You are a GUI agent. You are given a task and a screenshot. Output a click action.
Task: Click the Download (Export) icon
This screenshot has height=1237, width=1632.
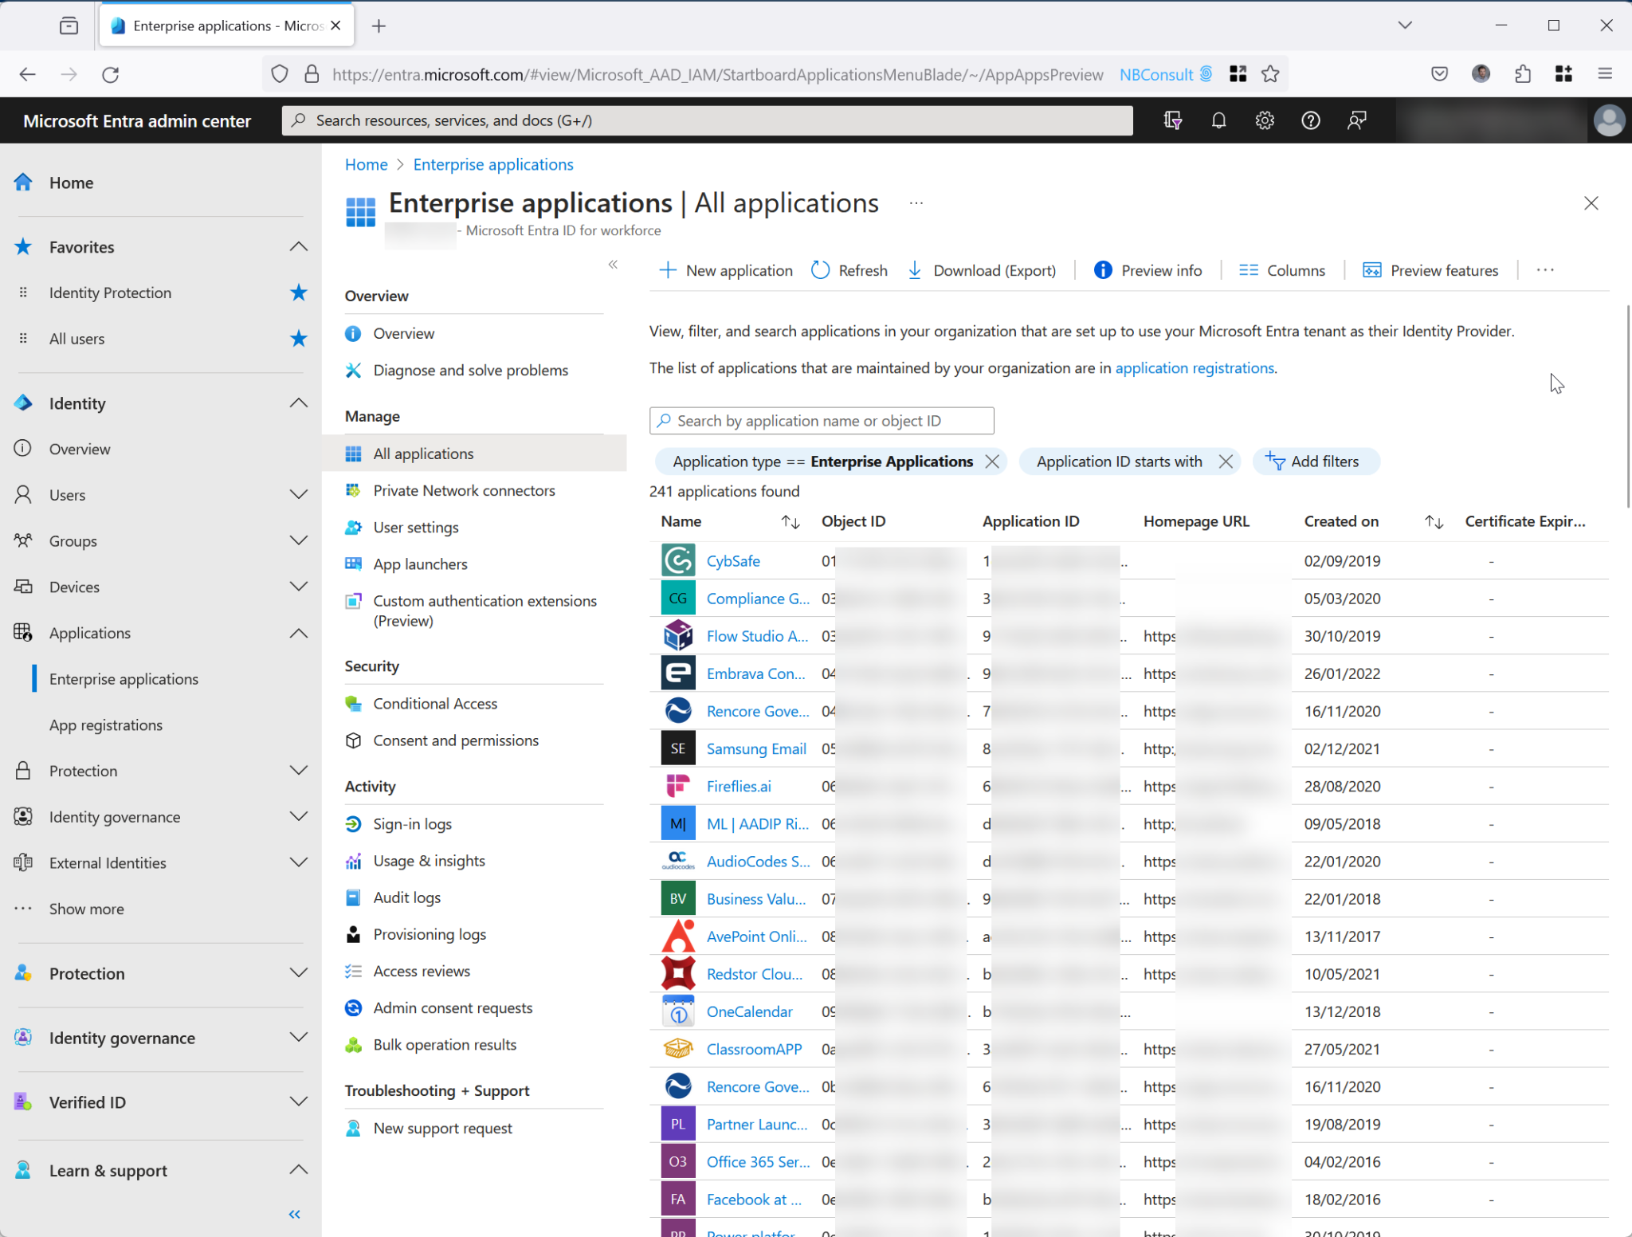915,270
